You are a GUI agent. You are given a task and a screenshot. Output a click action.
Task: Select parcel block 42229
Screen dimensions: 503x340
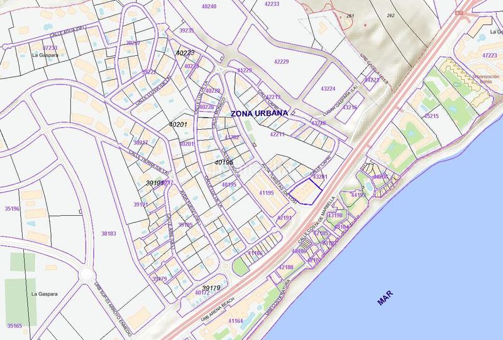[281, 61]
